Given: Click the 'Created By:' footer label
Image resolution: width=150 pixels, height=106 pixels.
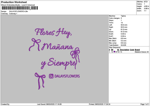Looking at the screenshot, I should coord(5,104).
